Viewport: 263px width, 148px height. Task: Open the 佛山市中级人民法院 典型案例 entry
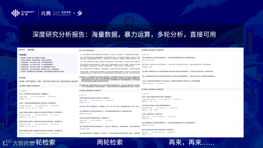coord(110,107)
